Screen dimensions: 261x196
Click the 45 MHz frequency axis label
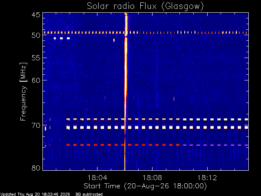(36, 15)
